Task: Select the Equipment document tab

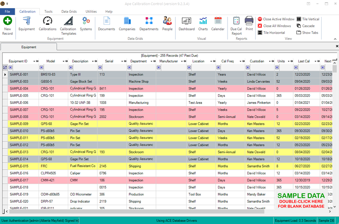Action: (29, 47)
